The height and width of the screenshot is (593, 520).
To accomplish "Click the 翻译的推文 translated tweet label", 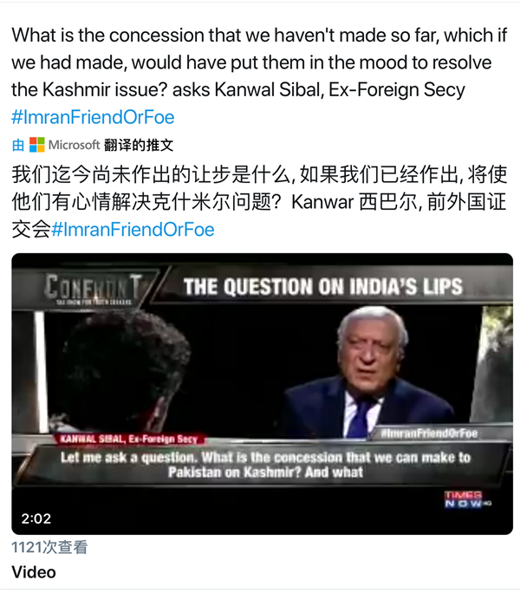I will [x=139, y=146].
